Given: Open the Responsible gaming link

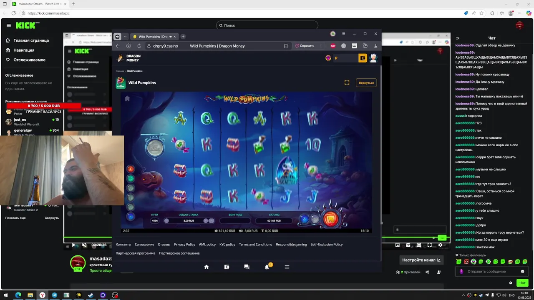Looking at the screenshot, I should click(291, 245).
